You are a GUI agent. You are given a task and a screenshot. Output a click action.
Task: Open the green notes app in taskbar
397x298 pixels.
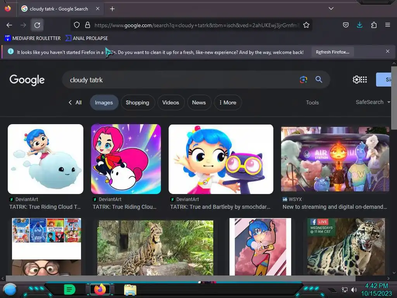coord(70,289)
